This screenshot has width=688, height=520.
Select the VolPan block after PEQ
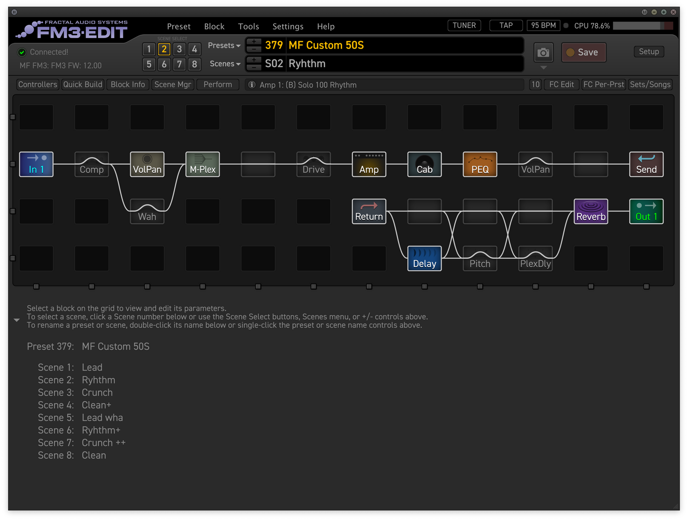pos(536,164)
